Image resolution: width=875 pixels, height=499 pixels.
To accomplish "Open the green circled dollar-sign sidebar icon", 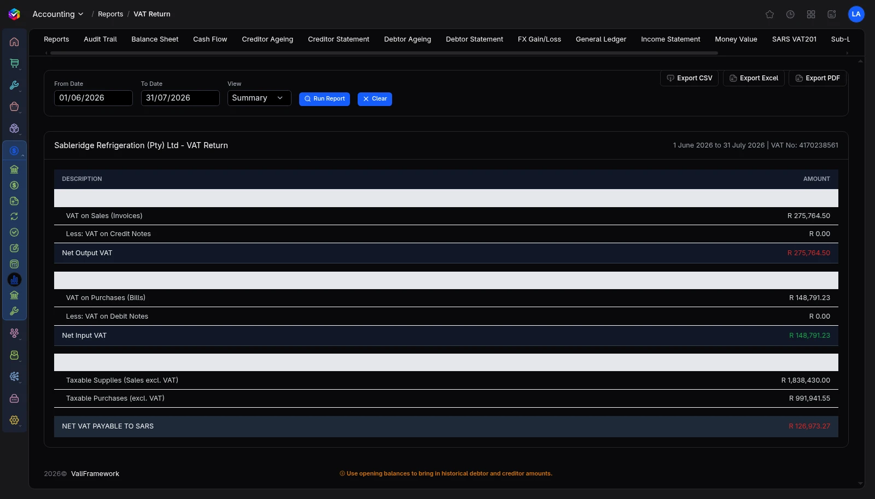I will [x=14, y=185].
